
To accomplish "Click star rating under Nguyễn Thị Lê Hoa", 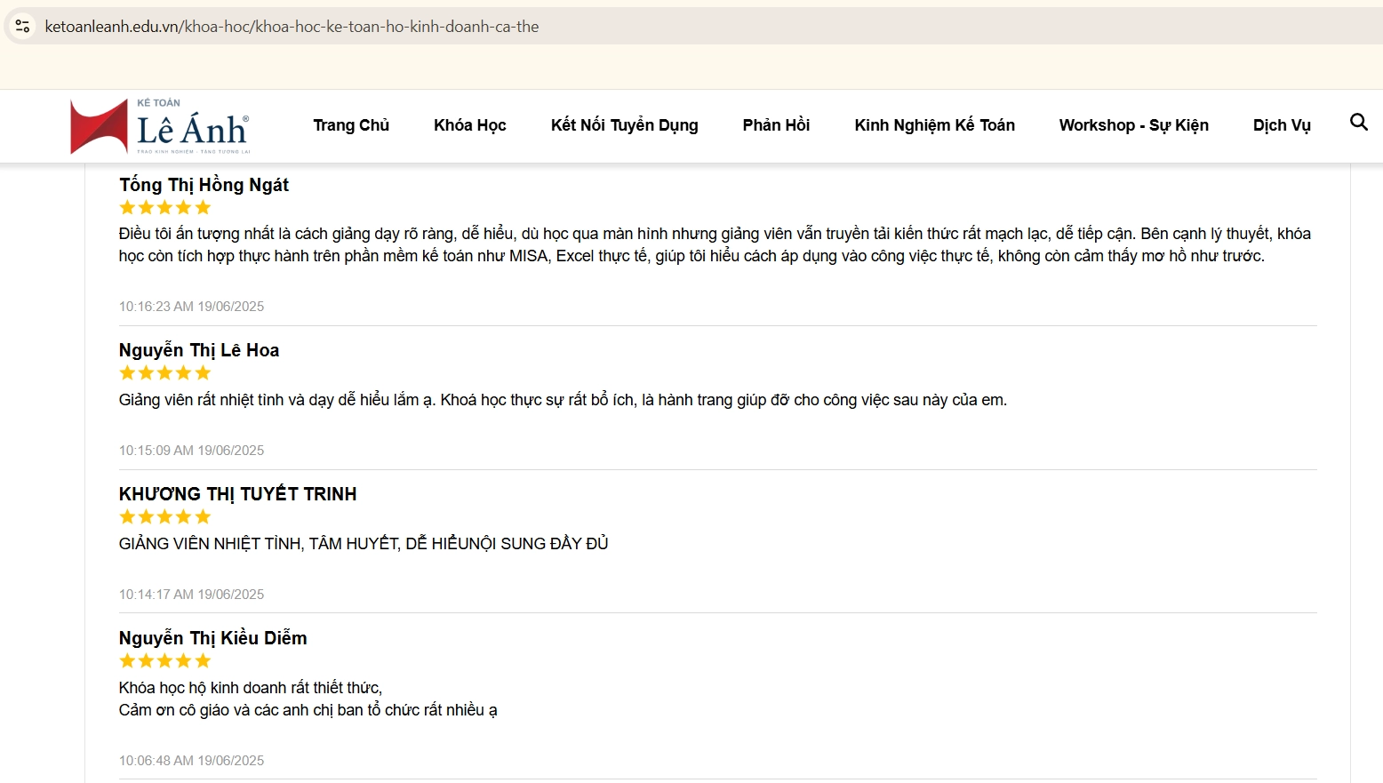I will click(165, 373).
